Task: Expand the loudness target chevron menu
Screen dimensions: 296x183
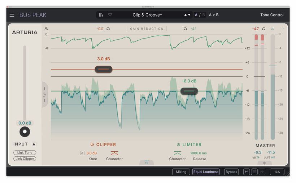Action: coord(283,29)
